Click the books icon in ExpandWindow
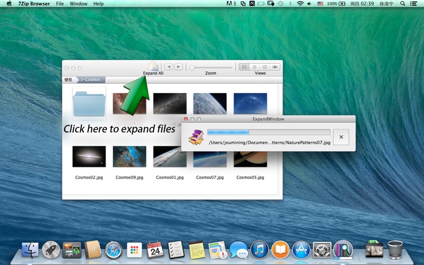Screen dimensions: 424x265 point(196,137)
